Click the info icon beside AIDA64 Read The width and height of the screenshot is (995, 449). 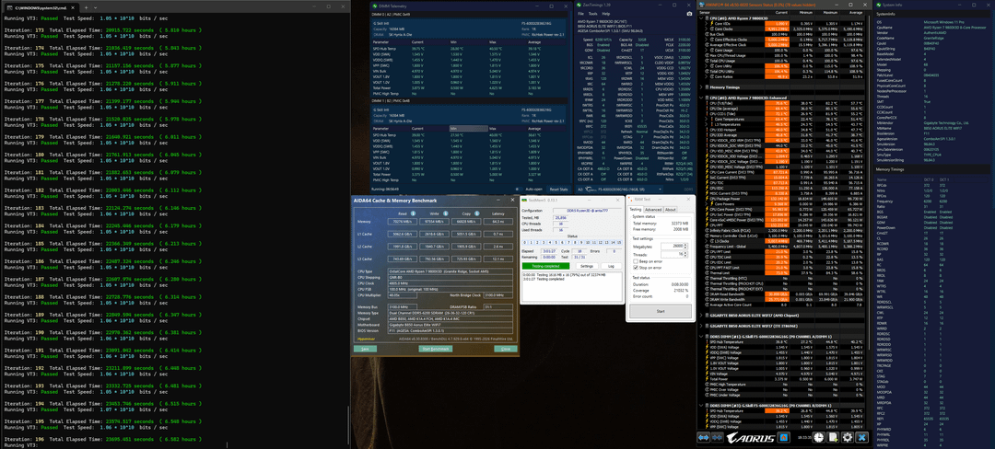pos(413,213)
